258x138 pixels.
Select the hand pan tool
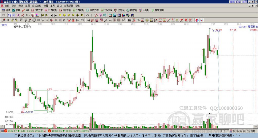pyautogui.click(x=87, y=15)
